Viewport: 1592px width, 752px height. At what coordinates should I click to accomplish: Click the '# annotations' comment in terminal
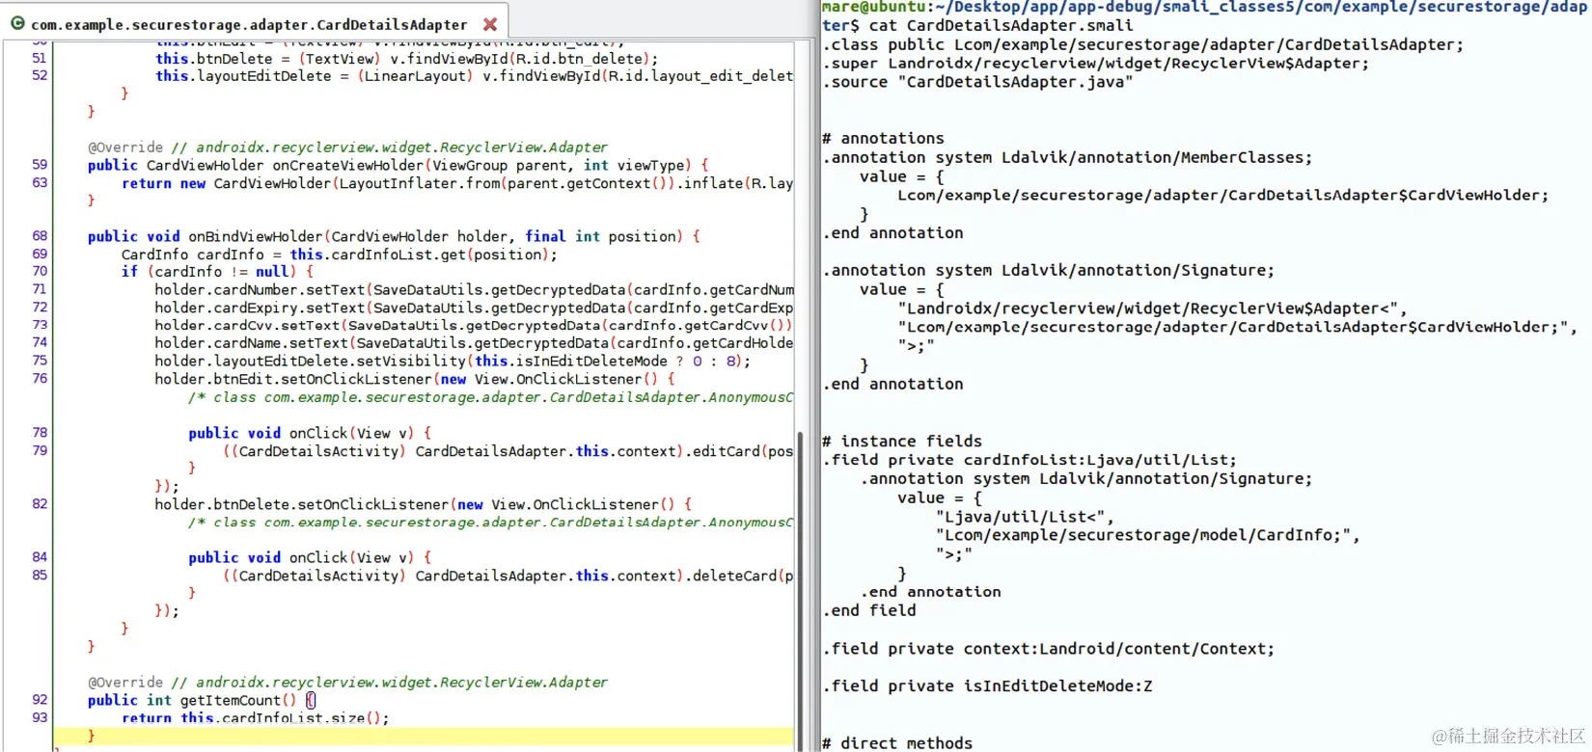(883, 139)
